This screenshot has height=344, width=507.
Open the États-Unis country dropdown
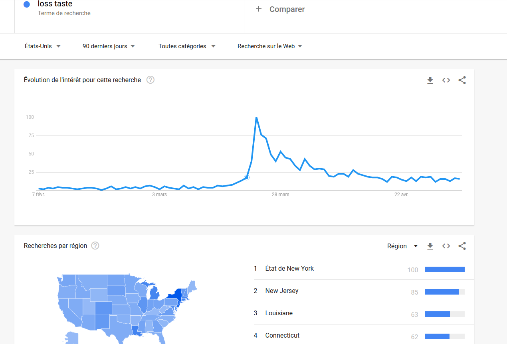[x=43, y=46]
